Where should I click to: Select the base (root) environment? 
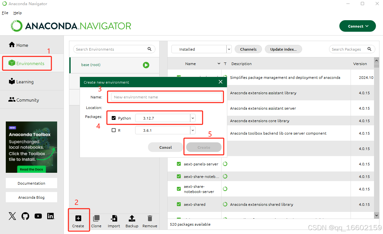point(115,65)
